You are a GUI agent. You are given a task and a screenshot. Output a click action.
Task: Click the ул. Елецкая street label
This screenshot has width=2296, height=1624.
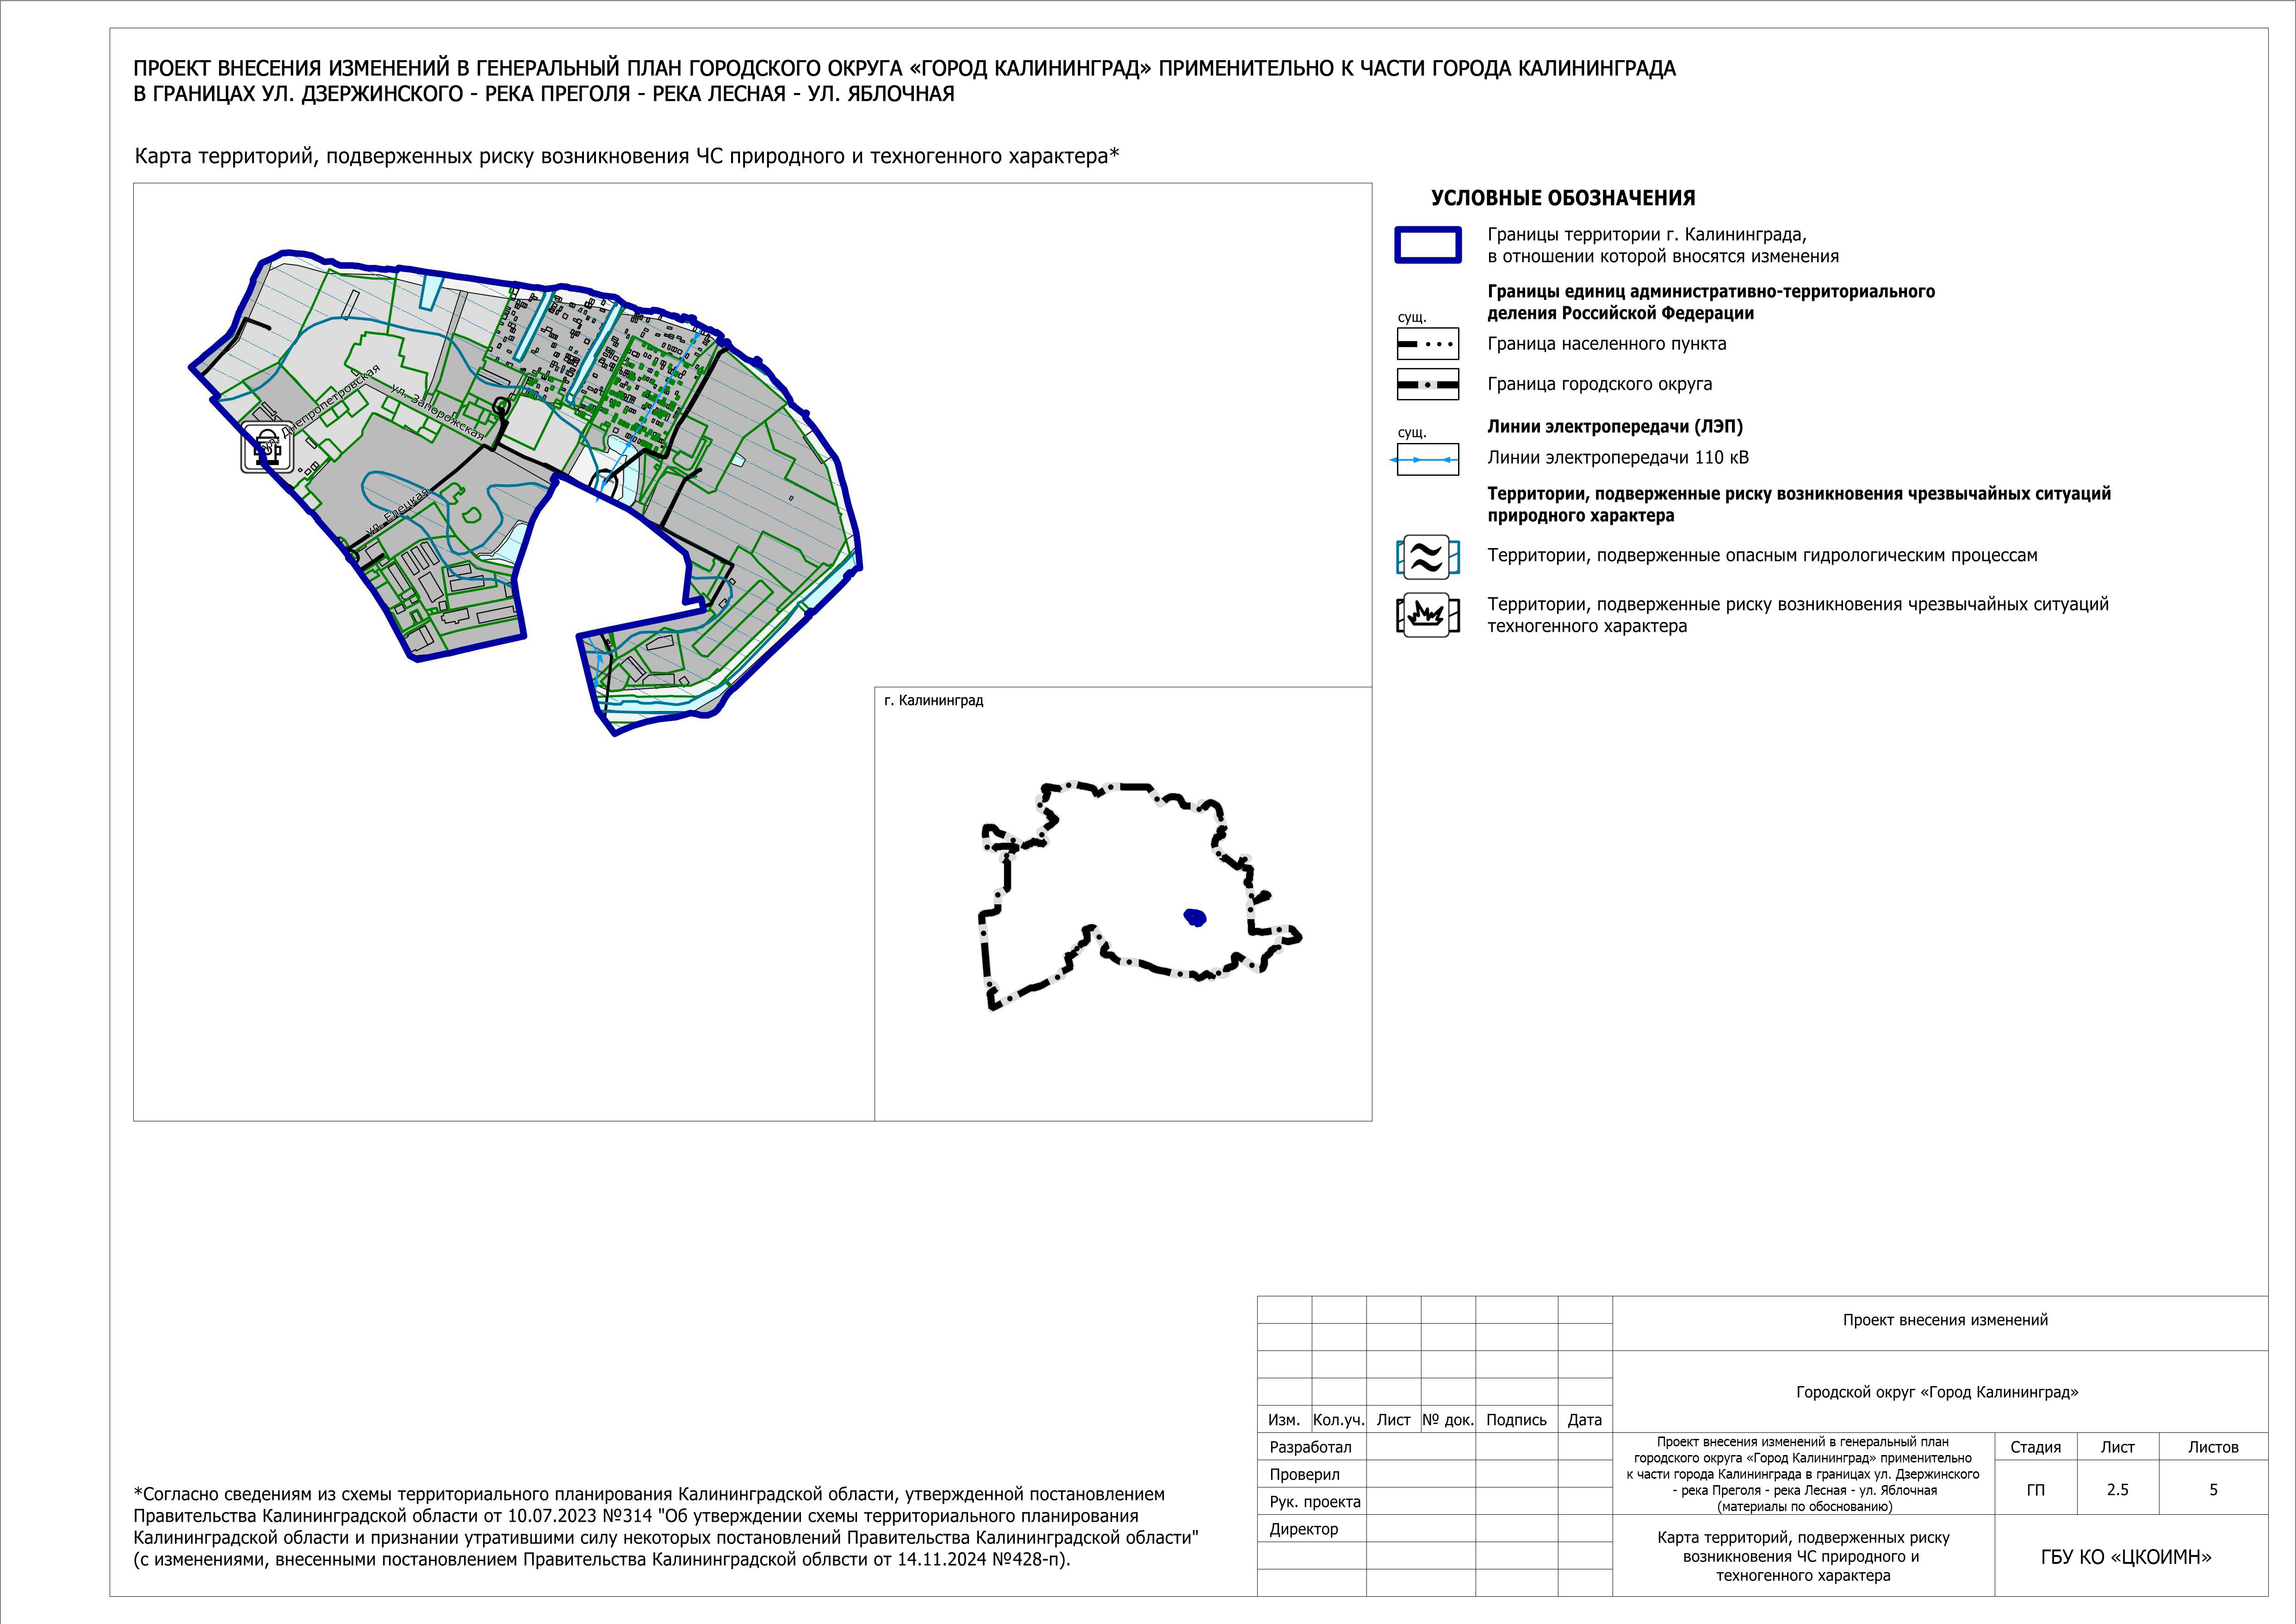[x=398, y=512]
